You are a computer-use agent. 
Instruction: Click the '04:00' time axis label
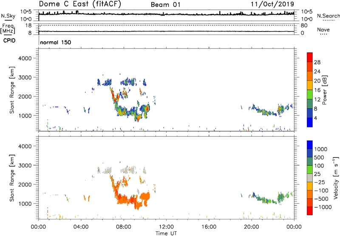click(81, 227)
